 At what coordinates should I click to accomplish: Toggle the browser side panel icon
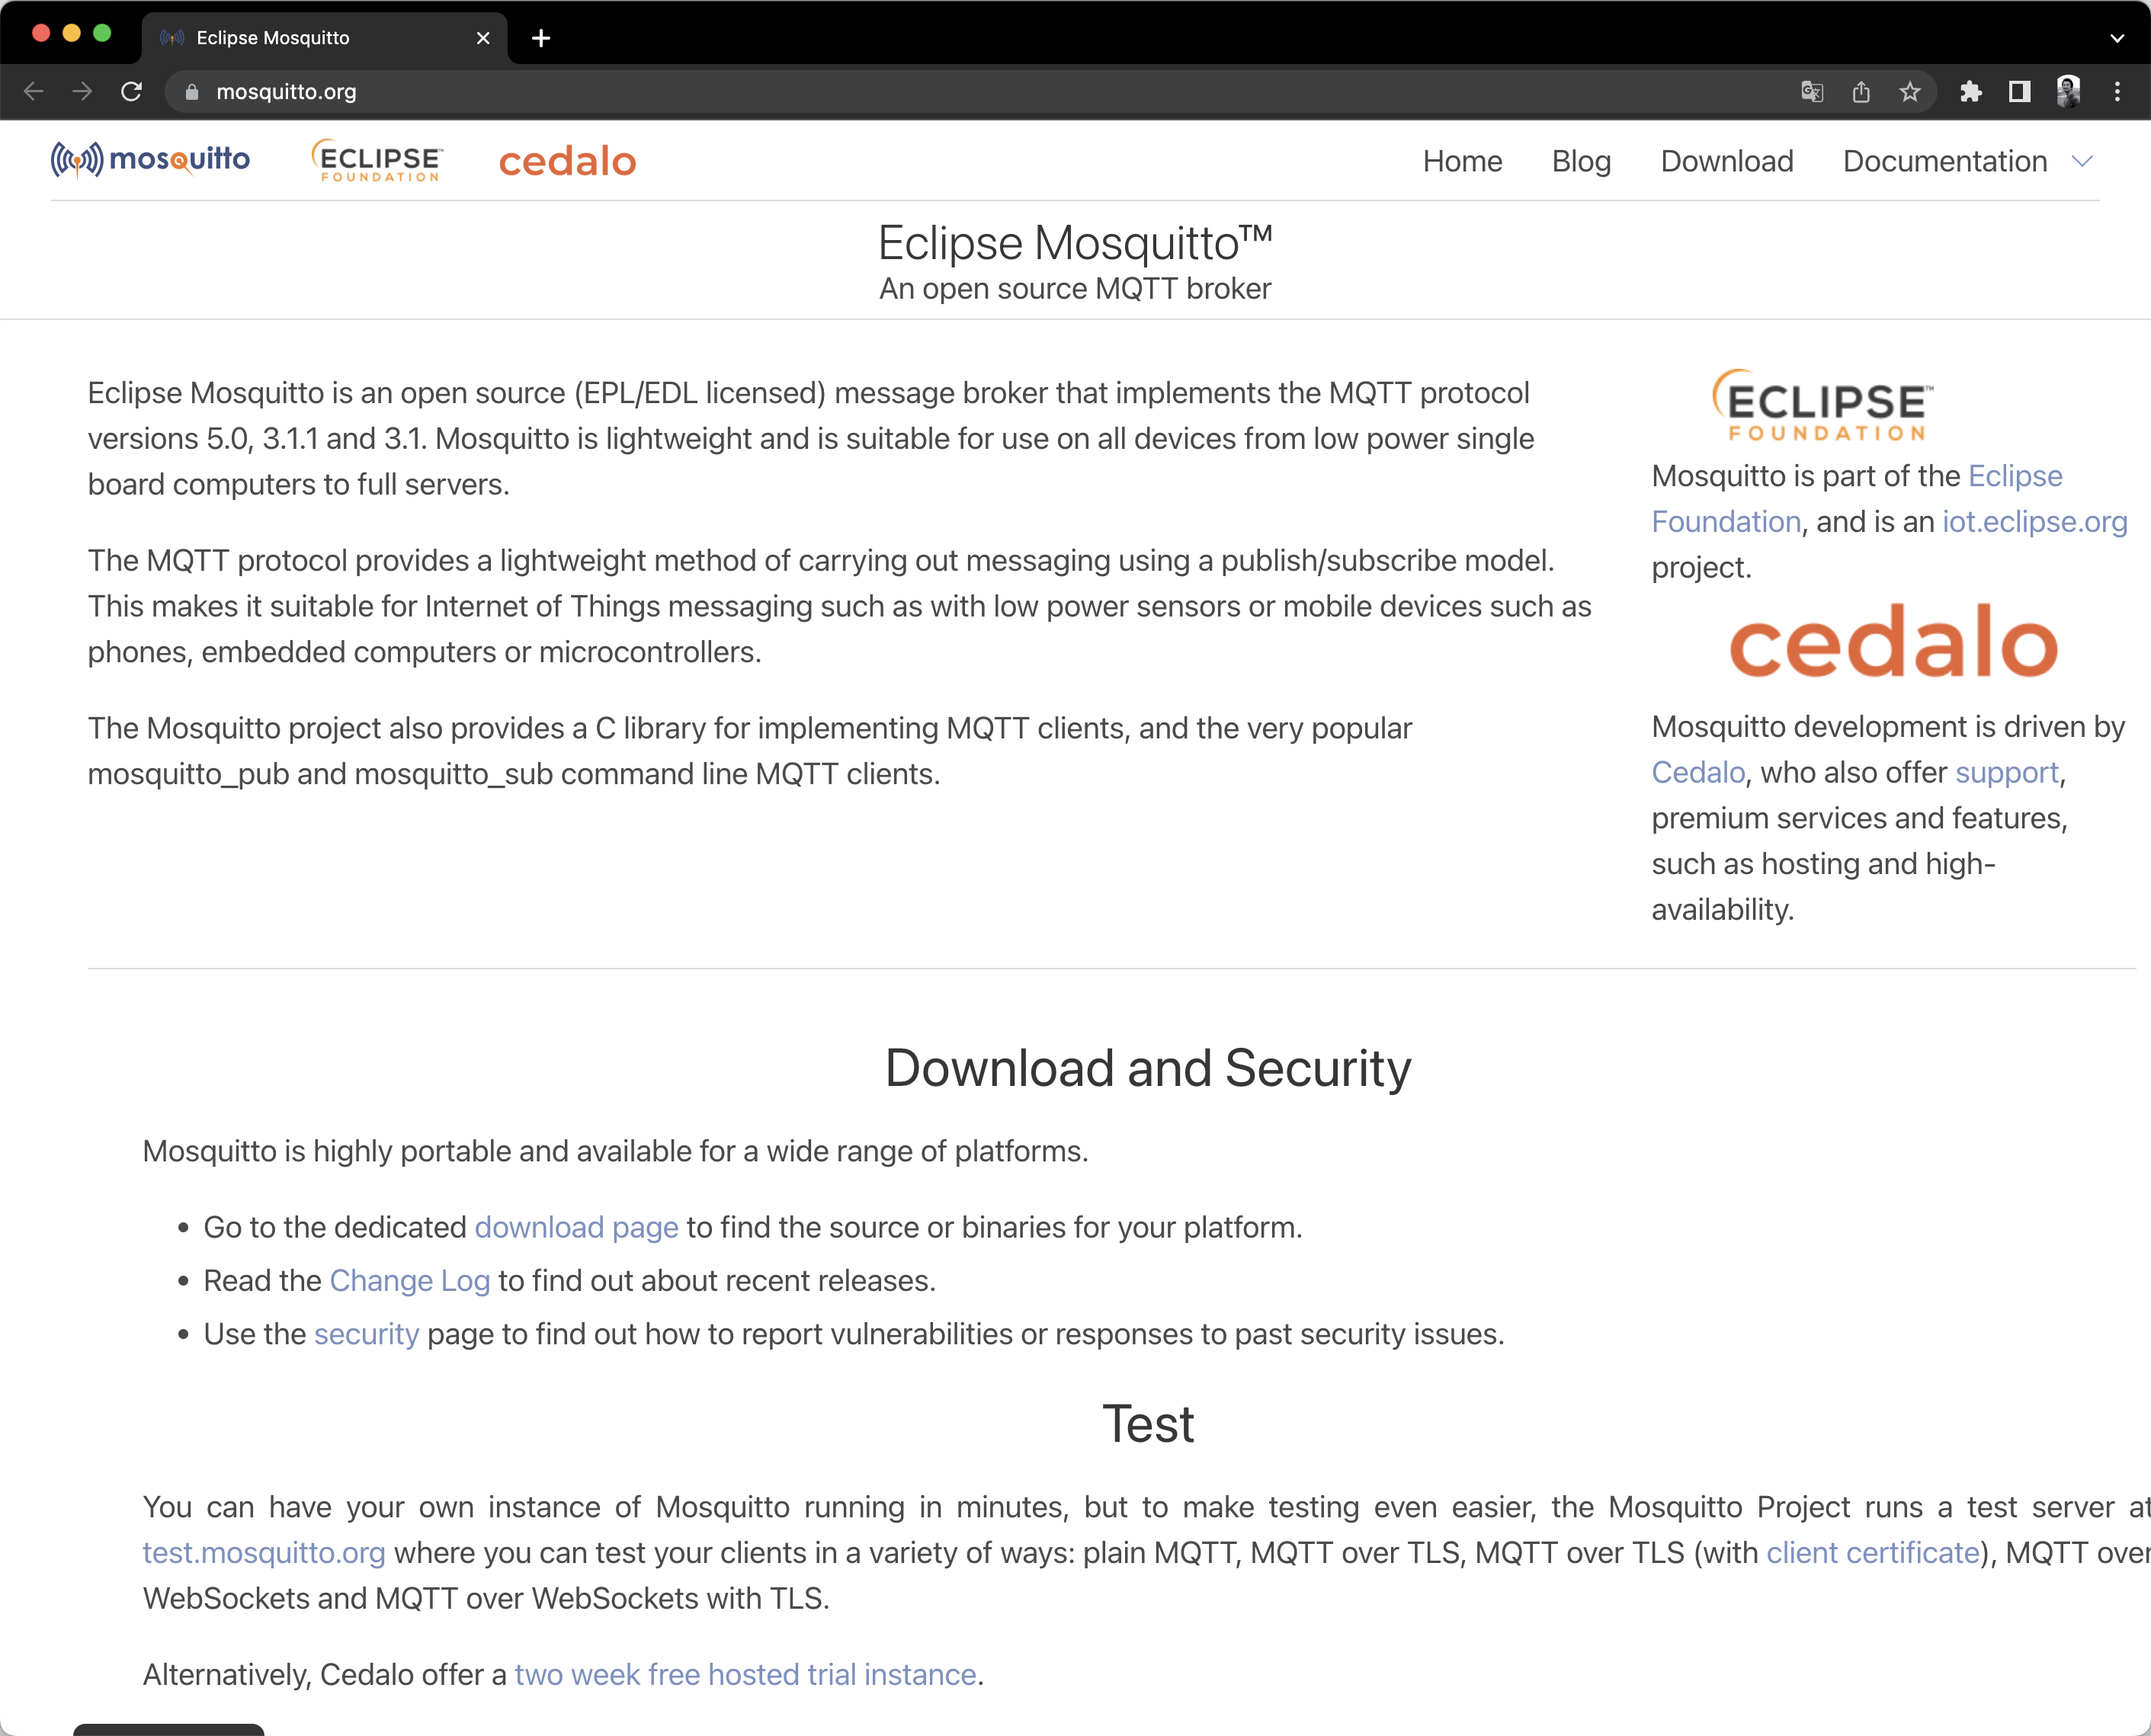[2019, 92]
